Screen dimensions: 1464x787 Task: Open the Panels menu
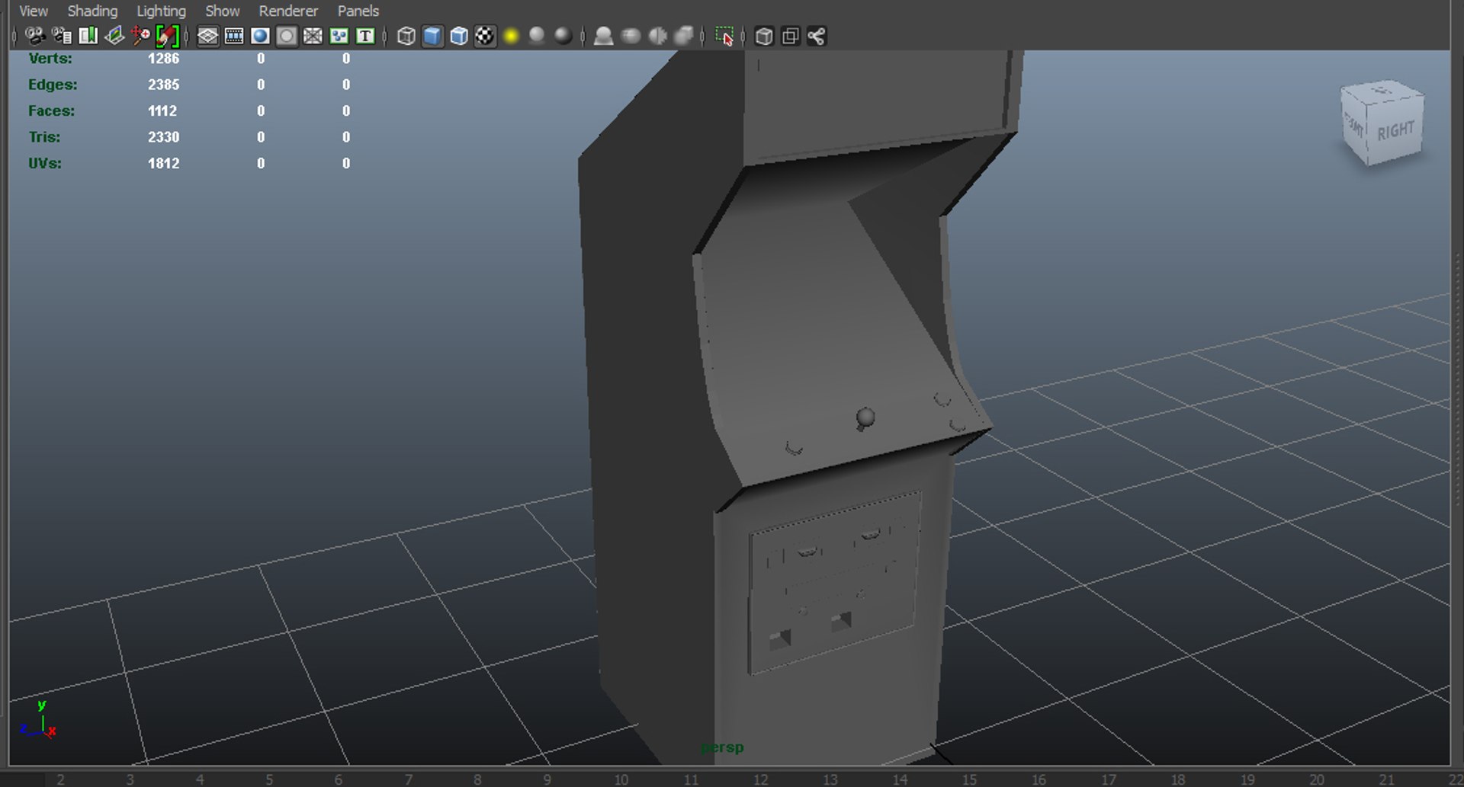click(358, 11)
